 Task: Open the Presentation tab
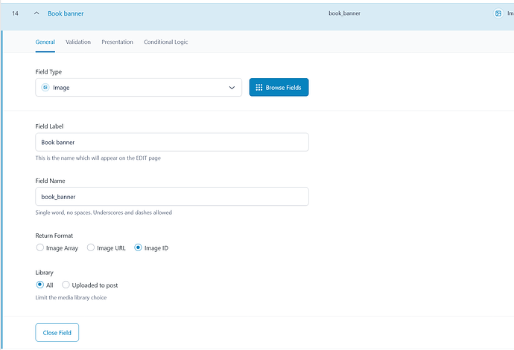coord(118,42)
